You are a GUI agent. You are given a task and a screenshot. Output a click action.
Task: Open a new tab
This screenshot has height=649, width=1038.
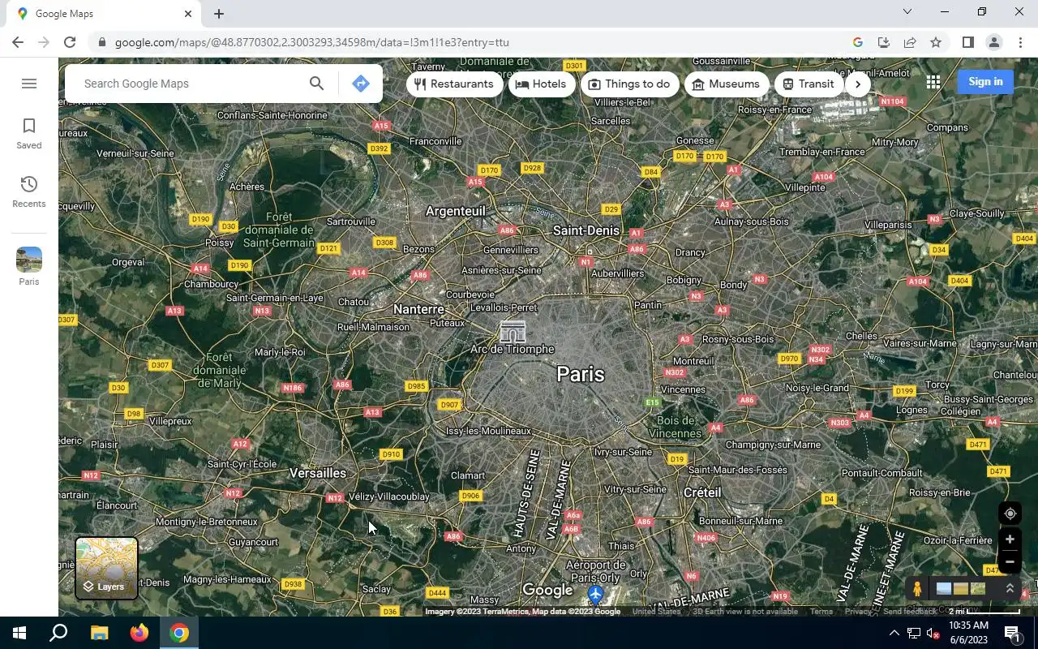[x=219, y=14]
